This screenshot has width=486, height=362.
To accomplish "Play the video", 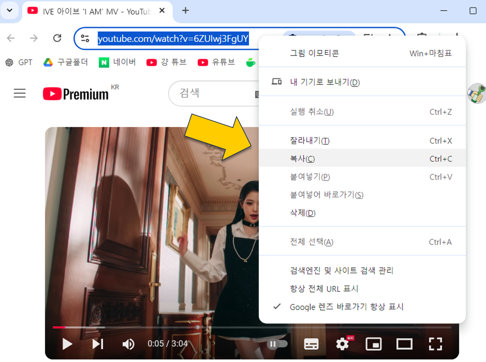I will click(67, 344).
